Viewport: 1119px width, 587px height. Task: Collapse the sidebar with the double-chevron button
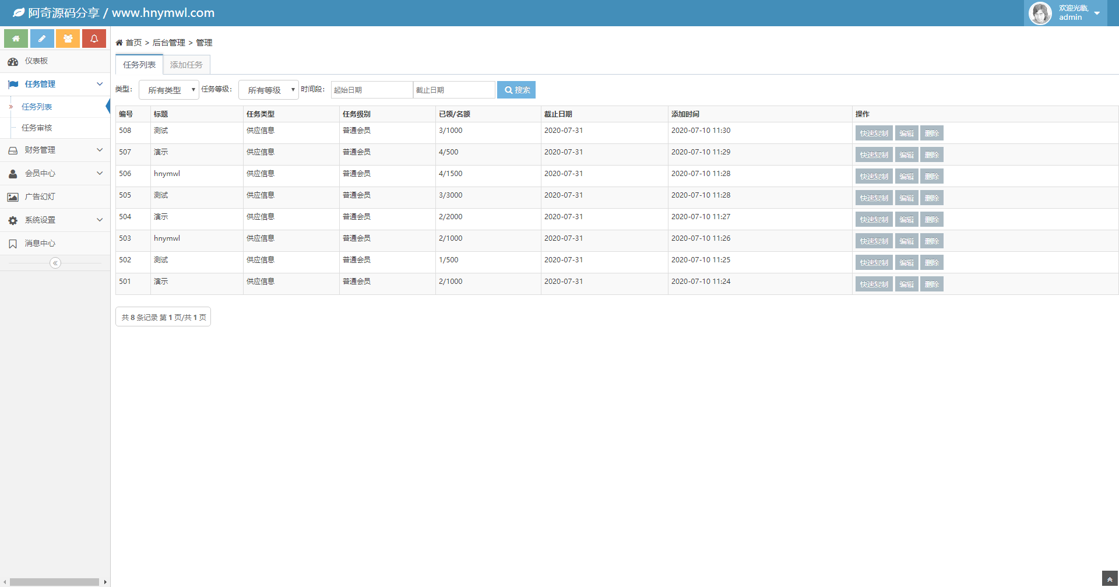[55, 263]
